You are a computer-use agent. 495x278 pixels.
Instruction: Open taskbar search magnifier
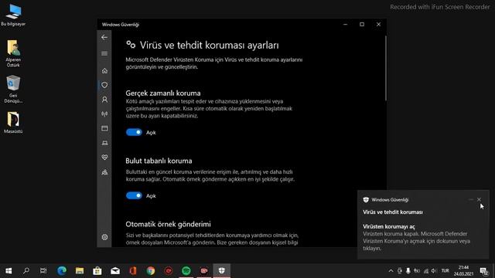(26, 271)
